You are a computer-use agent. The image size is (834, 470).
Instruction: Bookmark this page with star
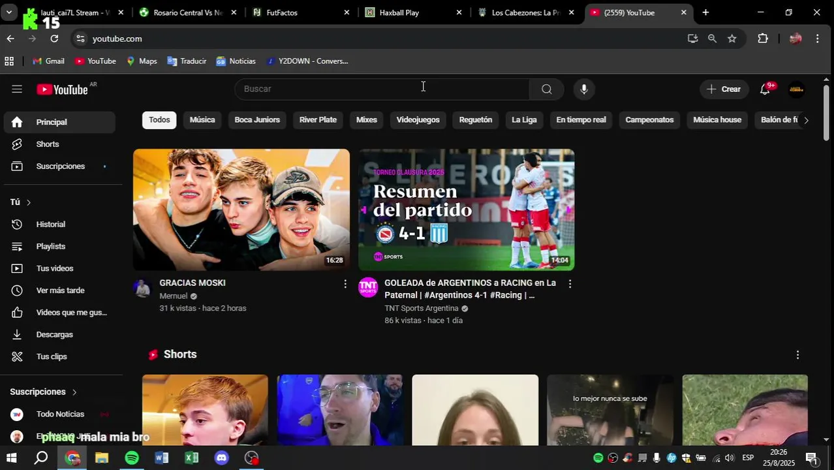coord(732,39)
